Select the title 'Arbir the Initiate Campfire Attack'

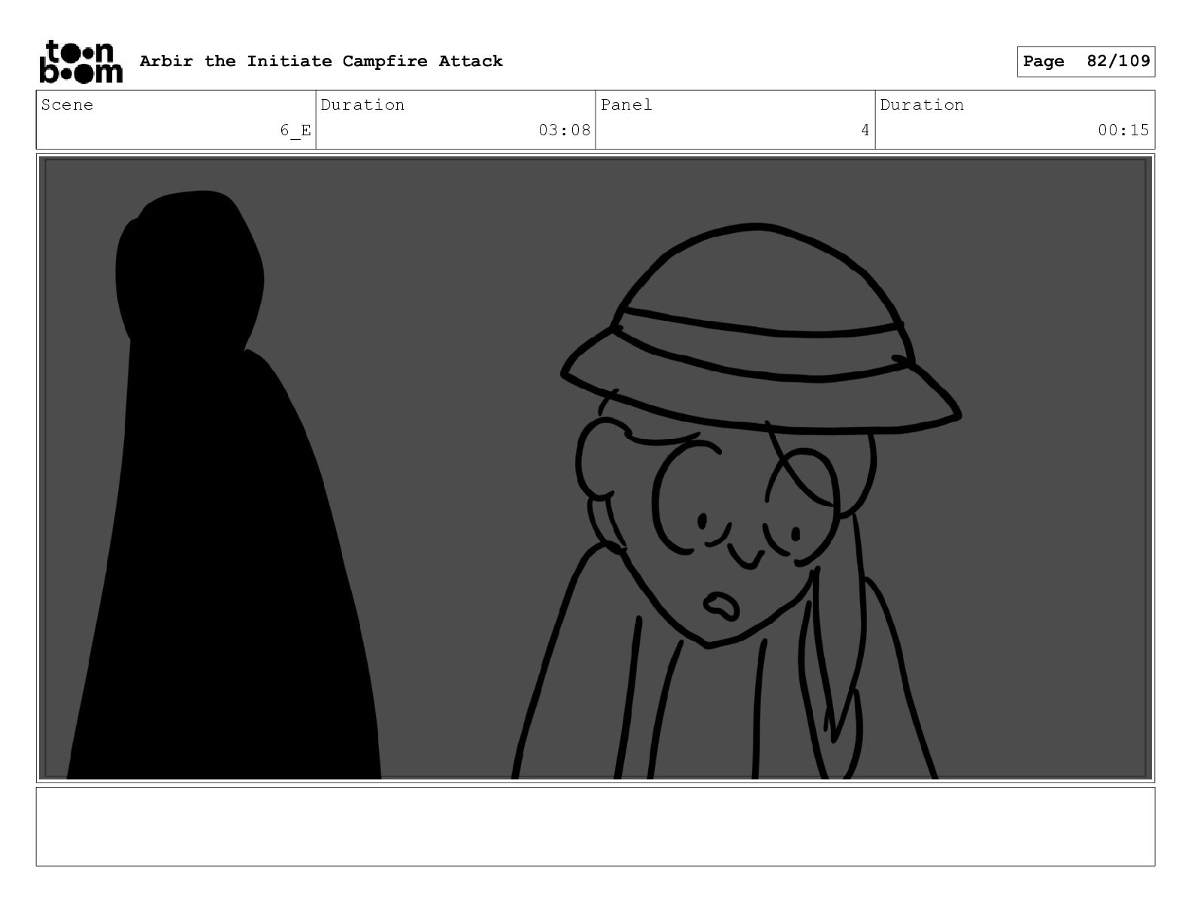(x=321, y=61)
